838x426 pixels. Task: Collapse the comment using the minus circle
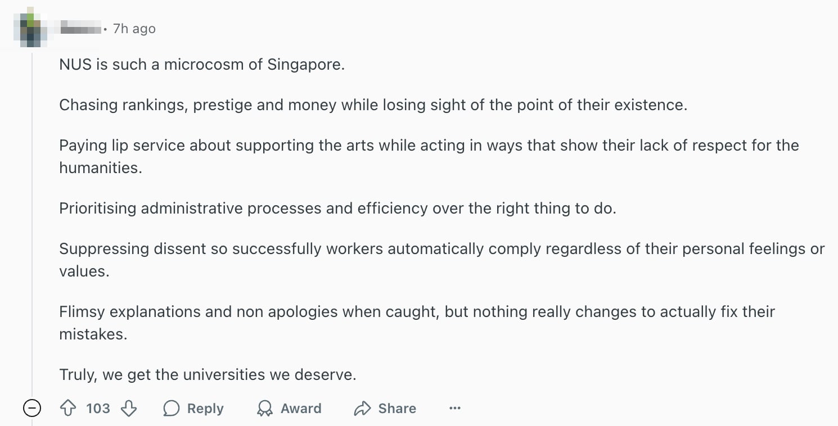32,409
